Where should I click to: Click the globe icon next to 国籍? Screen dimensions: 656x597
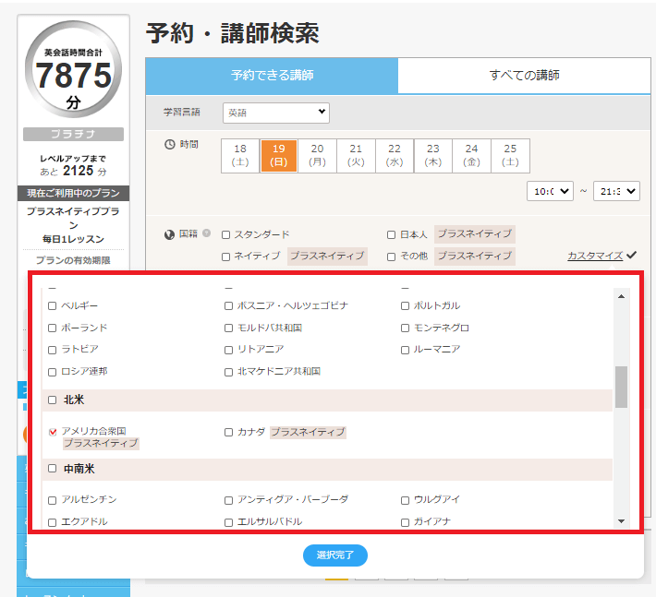(x=169, y=234)
